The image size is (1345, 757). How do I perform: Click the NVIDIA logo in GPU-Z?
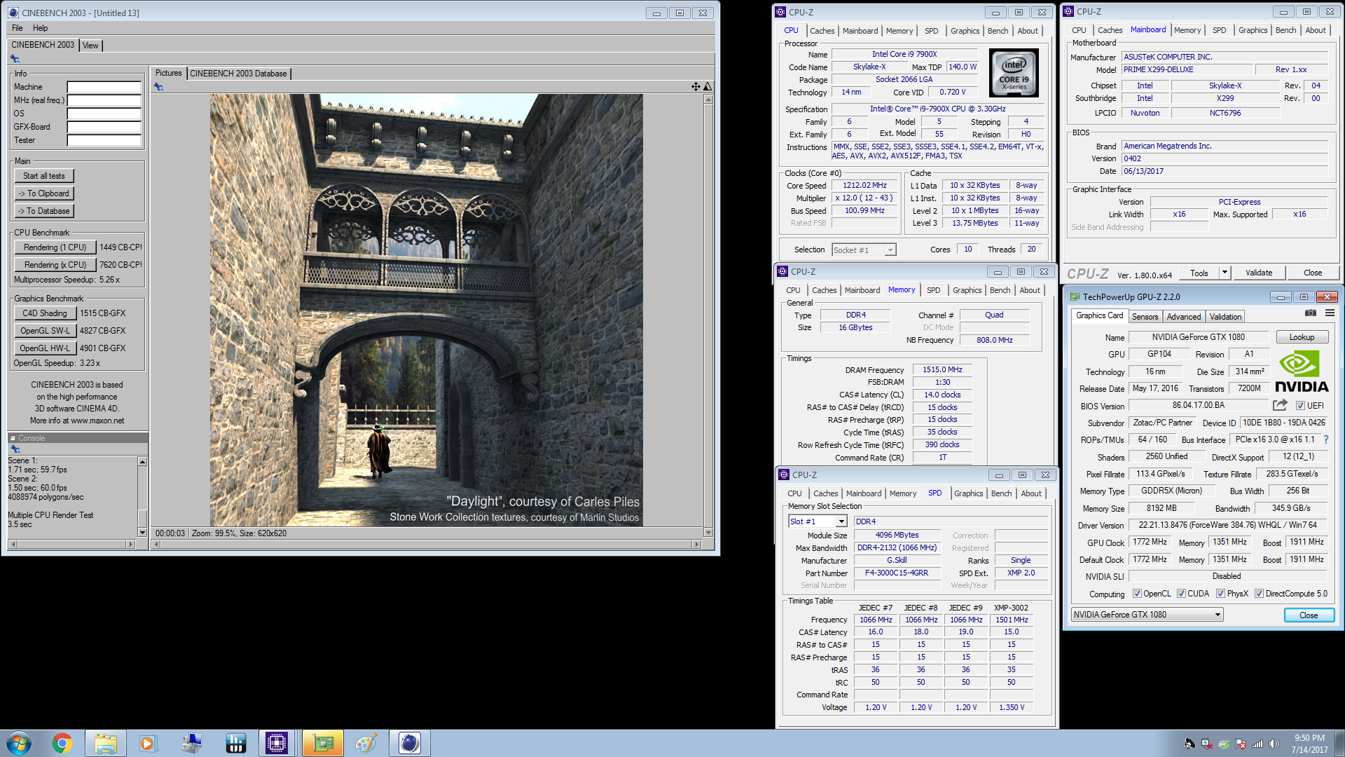(x=1301, y=371)
